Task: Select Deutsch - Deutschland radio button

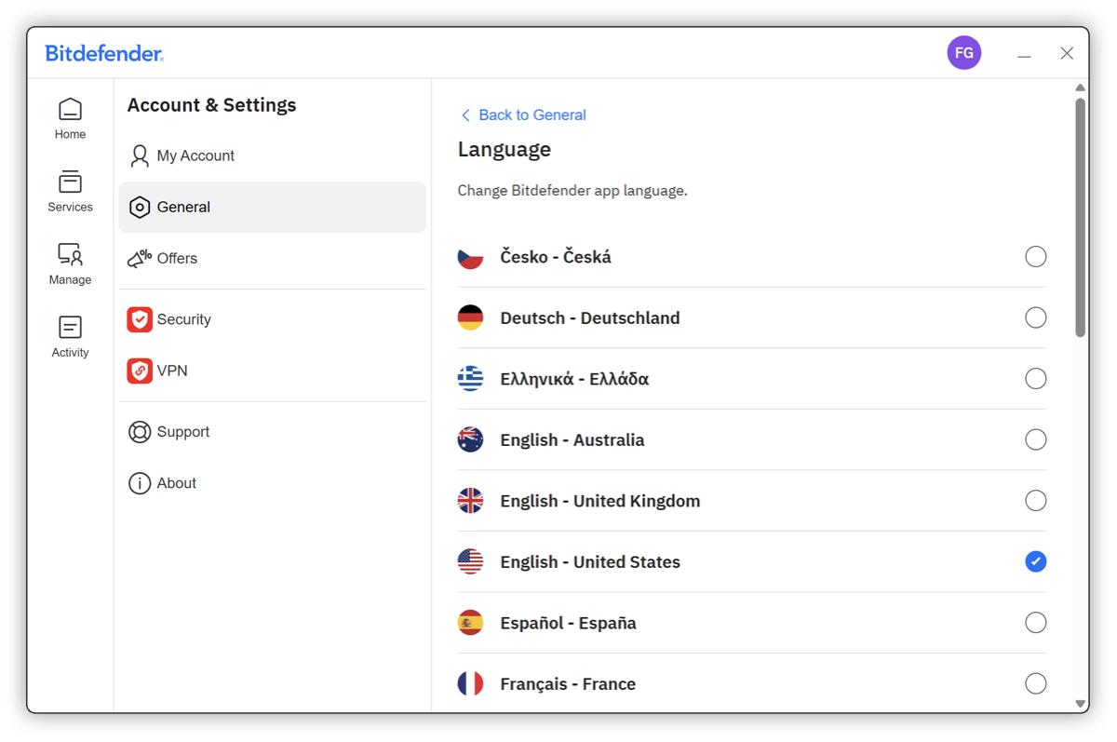Action: (1035, 317)
